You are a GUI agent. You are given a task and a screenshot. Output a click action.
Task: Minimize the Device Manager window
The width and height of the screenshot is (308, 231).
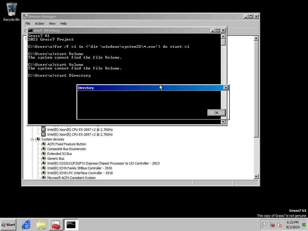click(245, 17)
